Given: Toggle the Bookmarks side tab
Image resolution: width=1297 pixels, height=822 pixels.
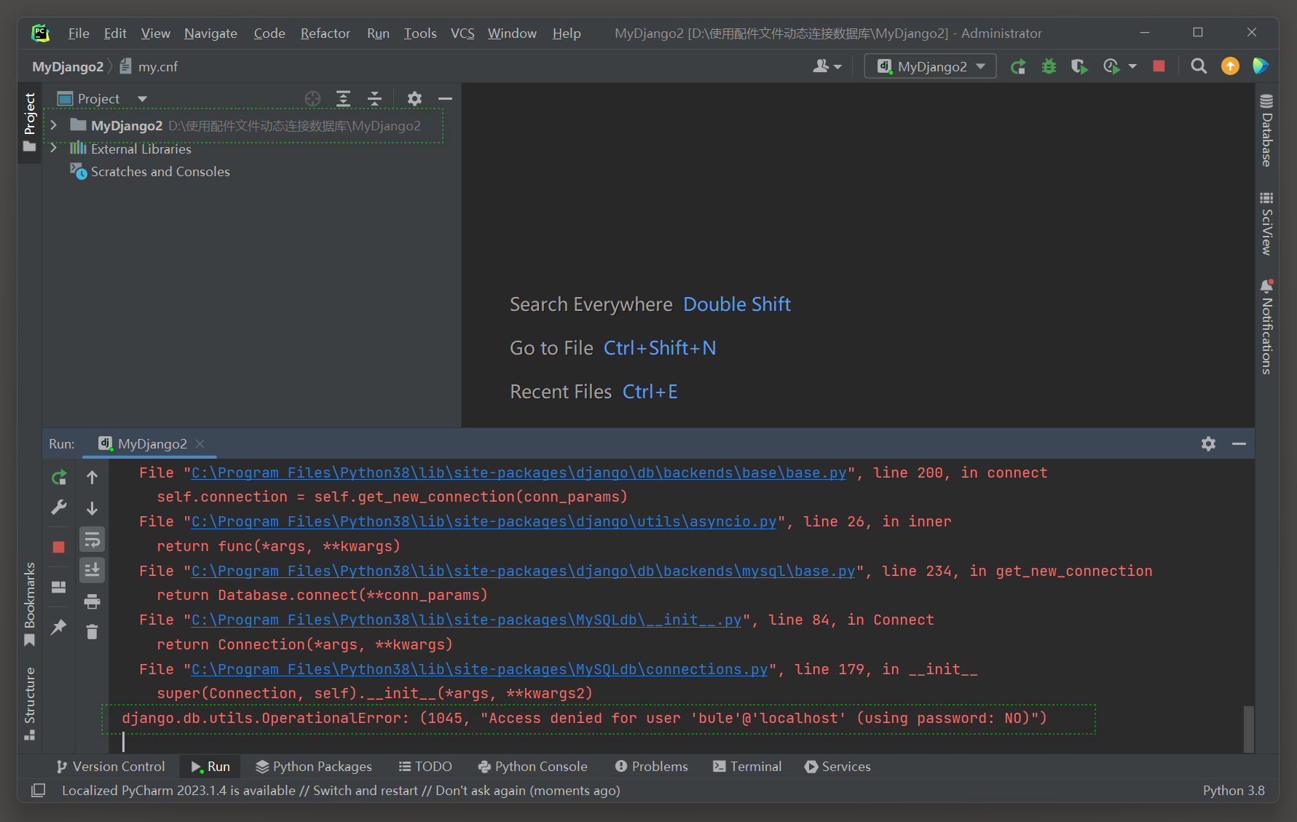Looking at the screenshot, I should coord(30,604).
